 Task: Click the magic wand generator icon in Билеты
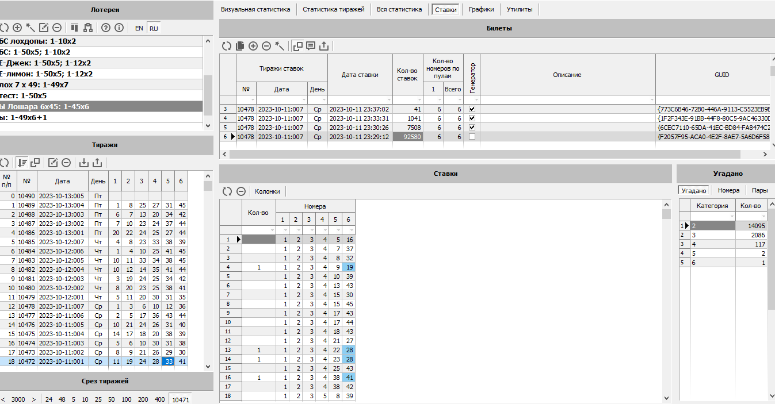tap(280, 46)
